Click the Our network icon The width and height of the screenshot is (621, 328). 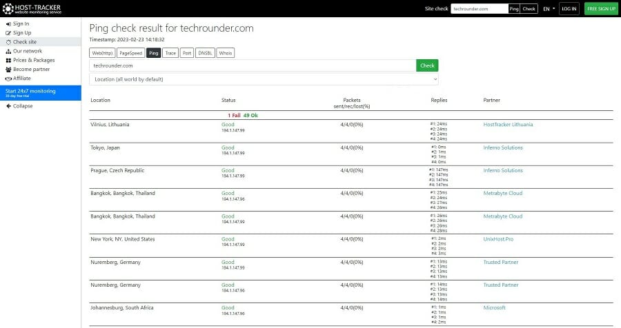pyautogui.click(x=8, y=51)
